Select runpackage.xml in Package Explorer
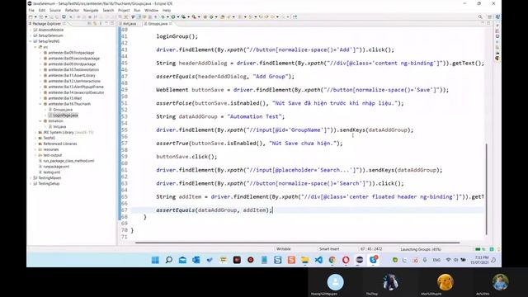528x297 pixels. coord(56,167)
